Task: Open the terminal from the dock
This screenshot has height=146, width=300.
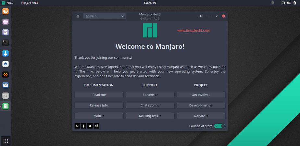Action: pos(6,43)
